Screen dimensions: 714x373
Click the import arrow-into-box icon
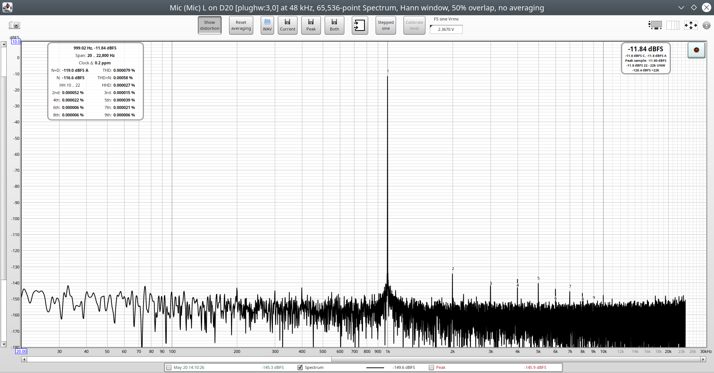click(x=360, y=25)
